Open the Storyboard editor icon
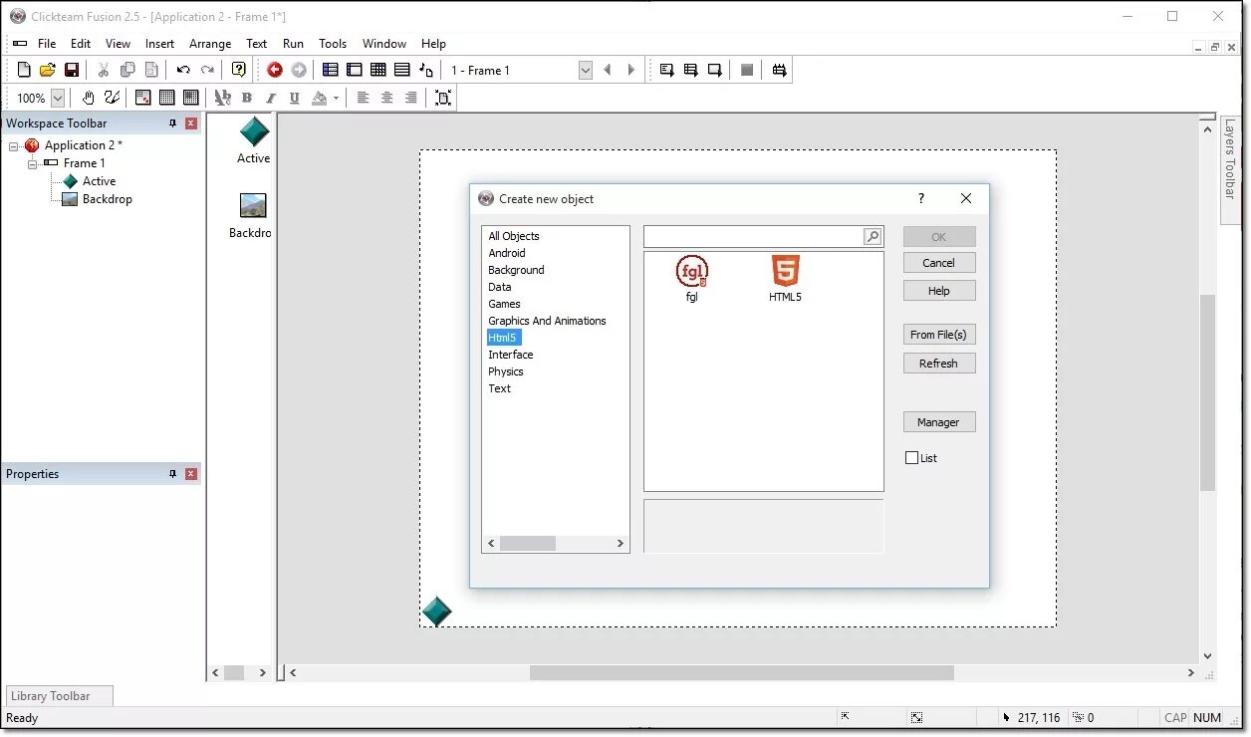1251x737 pixels. tap(331, 70)
